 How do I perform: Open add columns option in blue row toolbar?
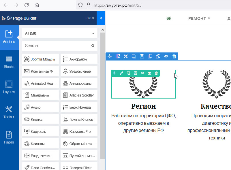point(118,56)
